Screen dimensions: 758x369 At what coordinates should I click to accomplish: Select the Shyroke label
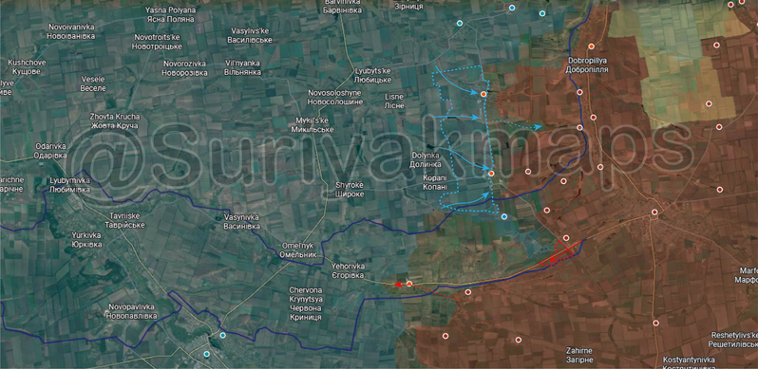[350, 190]
